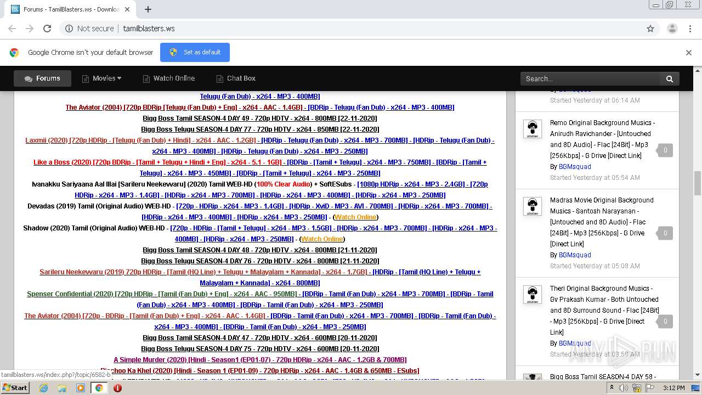The image size is (702, 395).
Task: Open Internet Explorer from taskbar
Action: click(43, 388)
